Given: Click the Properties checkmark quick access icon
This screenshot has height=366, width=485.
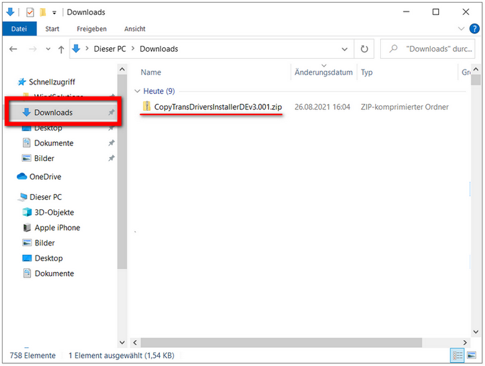Looking at the screenshot, I should point(30,12).
